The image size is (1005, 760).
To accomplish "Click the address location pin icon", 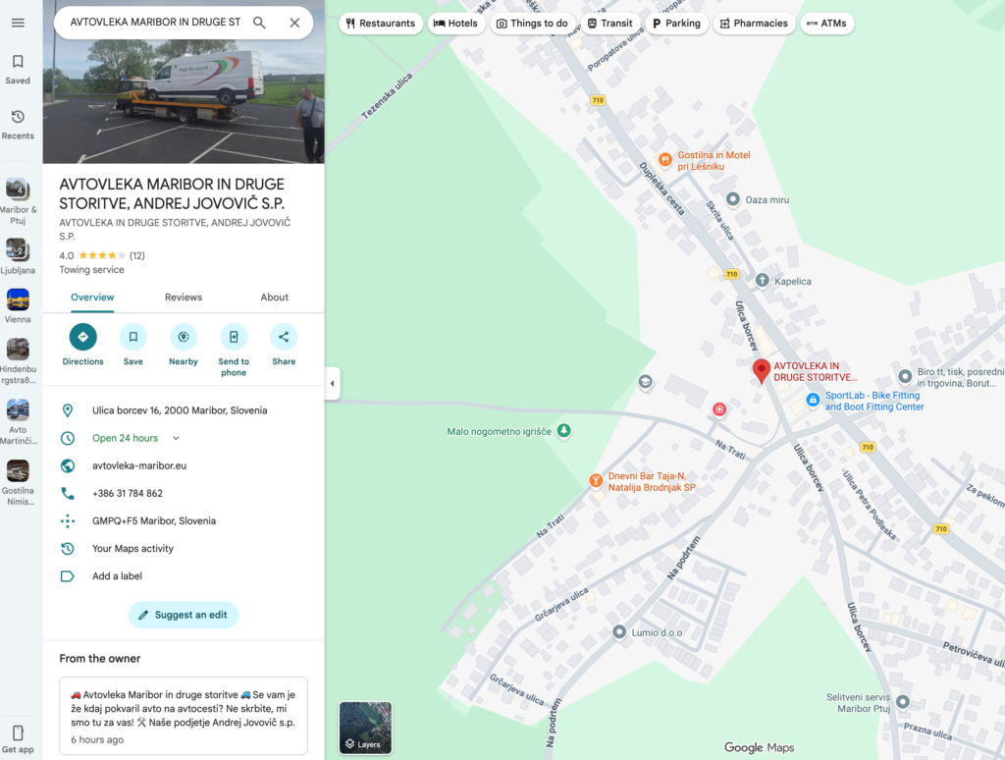I will click(x=68, y=410).
